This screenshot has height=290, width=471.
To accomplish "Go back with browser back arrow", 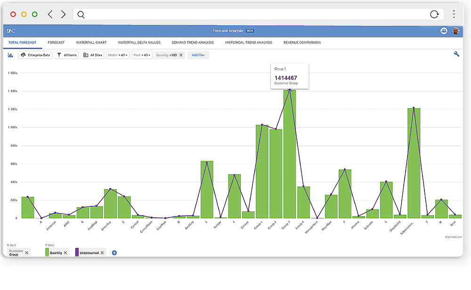I will (x=50, y=14).
